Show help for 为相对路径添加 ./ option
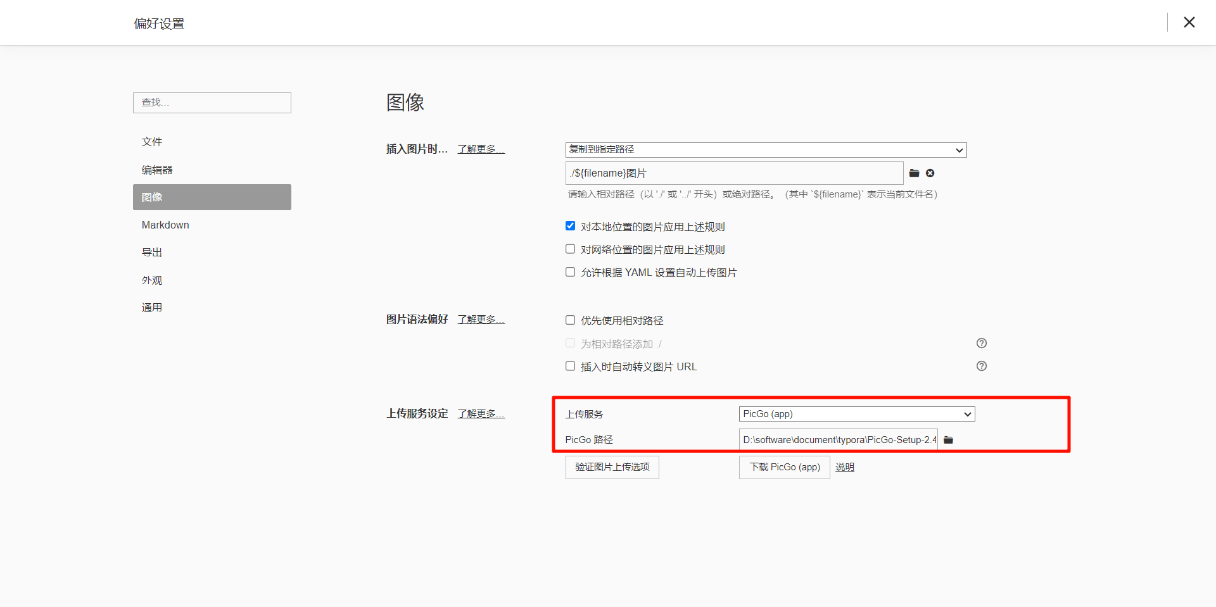Screen dimensions: 1216x607 [x=982, y=343]
